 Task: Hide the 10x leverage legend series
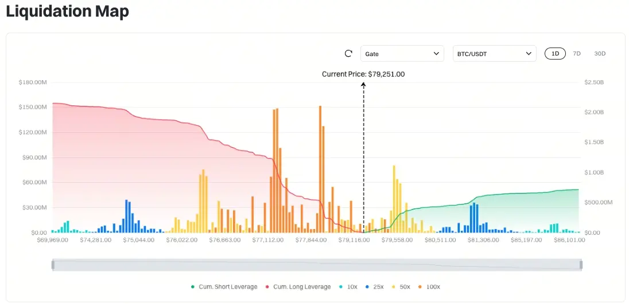click(x=350, y=287)
